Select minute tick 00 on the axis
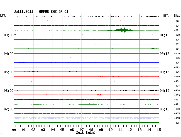 tap(14, 130)
